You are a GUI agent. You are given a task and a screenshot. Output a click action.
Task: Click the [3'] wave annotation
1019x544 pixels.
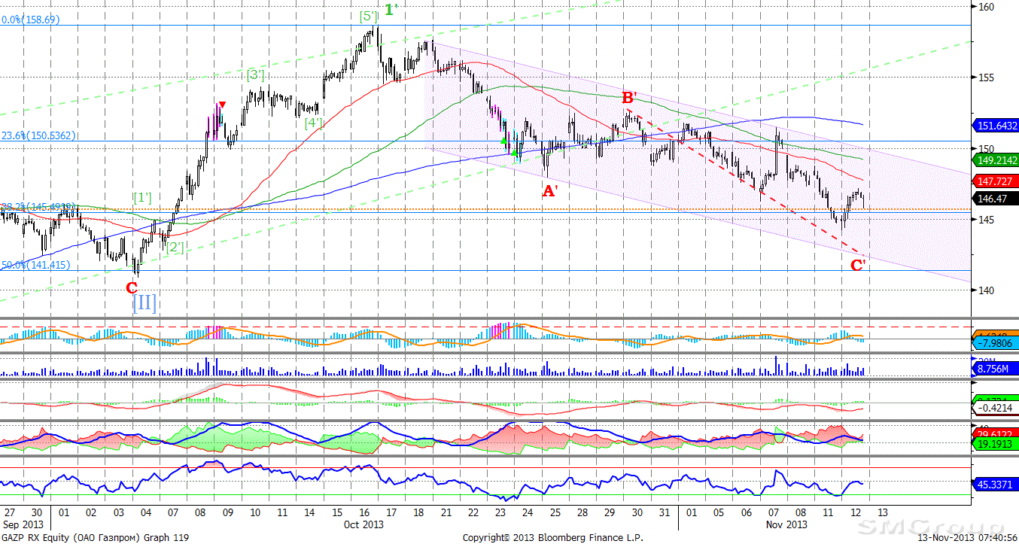[255, 74]
